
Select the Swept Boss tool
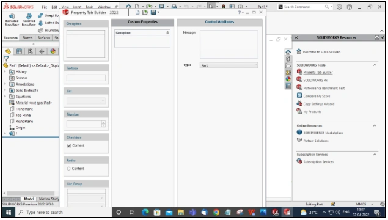point(48,16)
